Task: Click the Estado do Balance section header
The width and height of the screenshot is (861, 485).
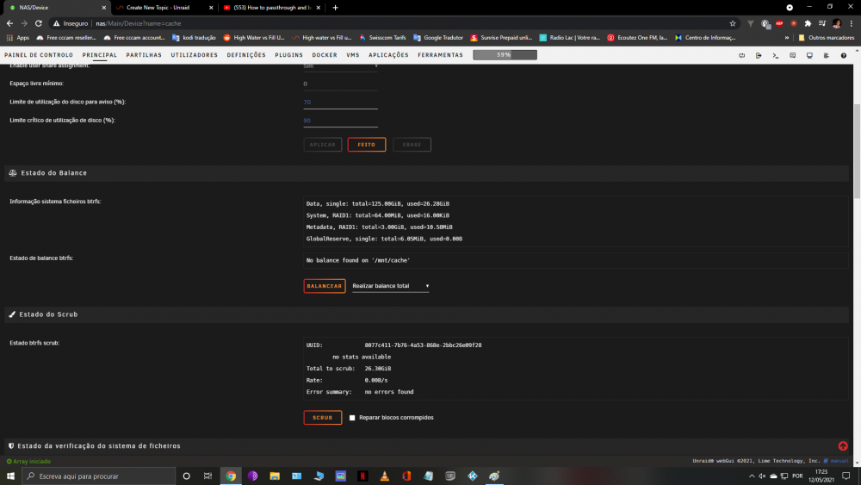Action: tap(427, 173)
